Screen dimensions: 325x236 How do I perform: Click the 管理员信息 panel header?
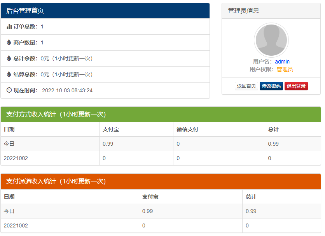coord(271,11)
